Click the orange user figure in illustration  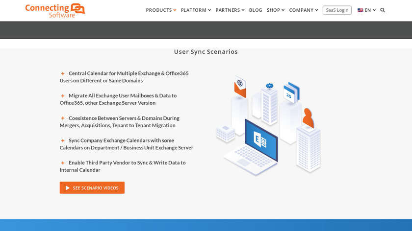[308, 118]
